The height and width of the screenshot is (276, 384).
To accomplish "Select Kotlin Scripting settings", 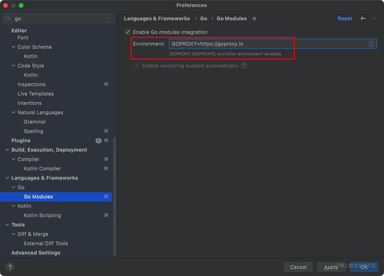I will click(42, 215).
